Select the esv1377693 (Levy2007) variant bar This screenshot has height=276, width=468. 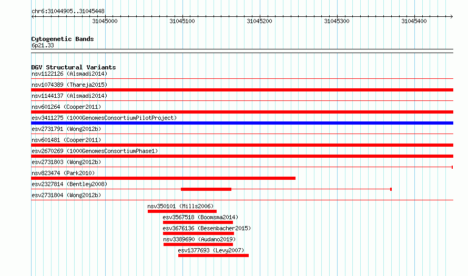click(x=213, y=255)
